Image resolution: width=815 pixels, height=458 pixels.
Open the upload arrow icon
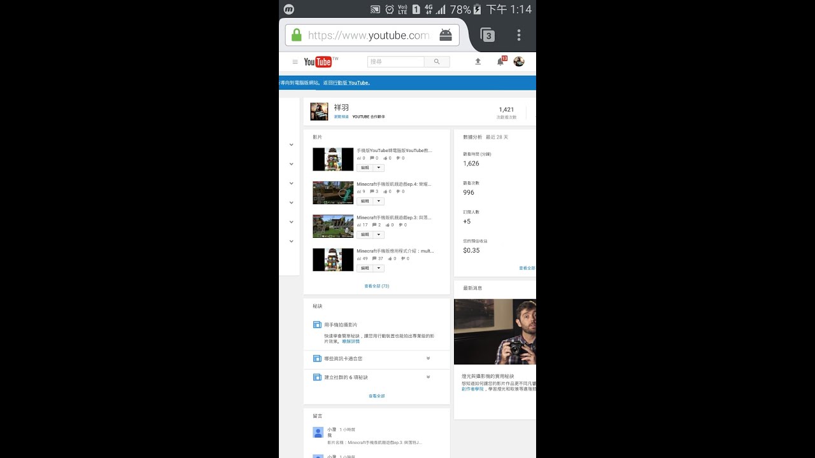tap(478, 62)
